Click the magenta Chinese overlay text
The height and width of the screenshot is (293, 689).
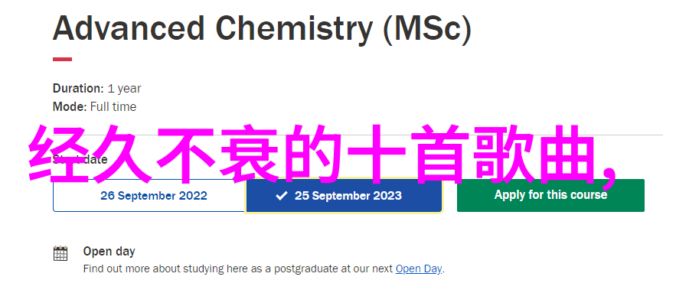tap(323, 154)
